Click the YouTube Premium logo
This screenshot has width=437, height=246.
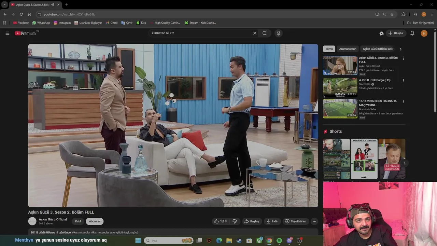pos(25,33)
